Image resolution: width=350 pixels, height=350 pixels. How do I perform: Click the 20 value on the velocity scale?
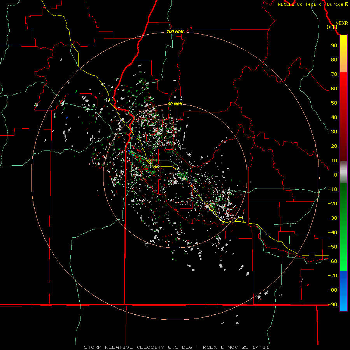pos(334,146)
